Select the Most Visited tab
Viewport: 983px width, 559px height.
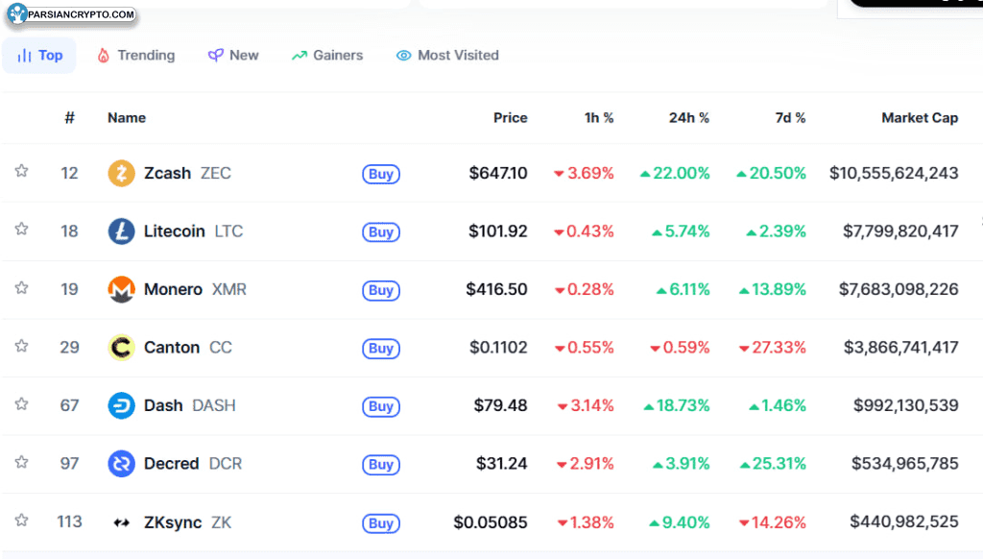(447, 56)
